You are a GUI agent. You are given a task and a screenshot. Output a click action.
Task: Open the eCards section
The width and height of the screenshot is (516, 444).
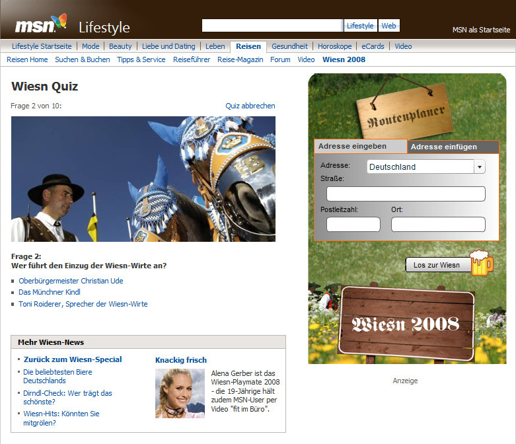pos(373,46)
